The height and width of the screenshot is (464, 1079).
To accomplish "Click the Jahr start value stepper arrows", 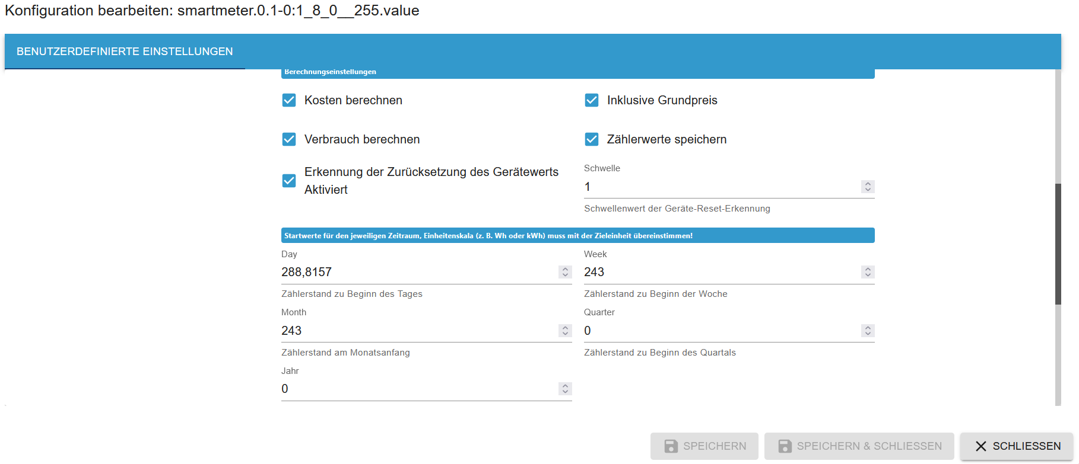I will (565, 389).
